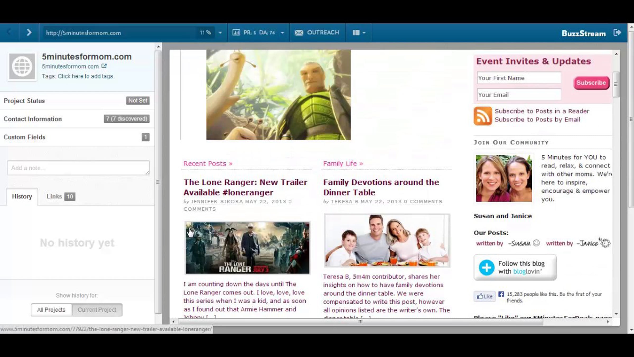634x357 pixels.
Task: Click the back arrow in BuzzStream toolbar
Action: pyautogui.click(x=9, y=33)
